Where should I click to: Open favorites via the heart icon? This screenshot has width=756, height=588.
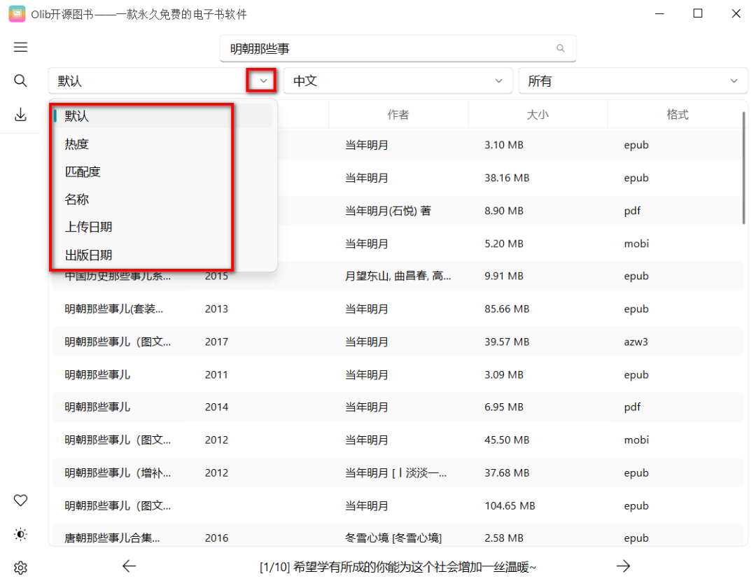pyautogui.click(x=20, y=500)
